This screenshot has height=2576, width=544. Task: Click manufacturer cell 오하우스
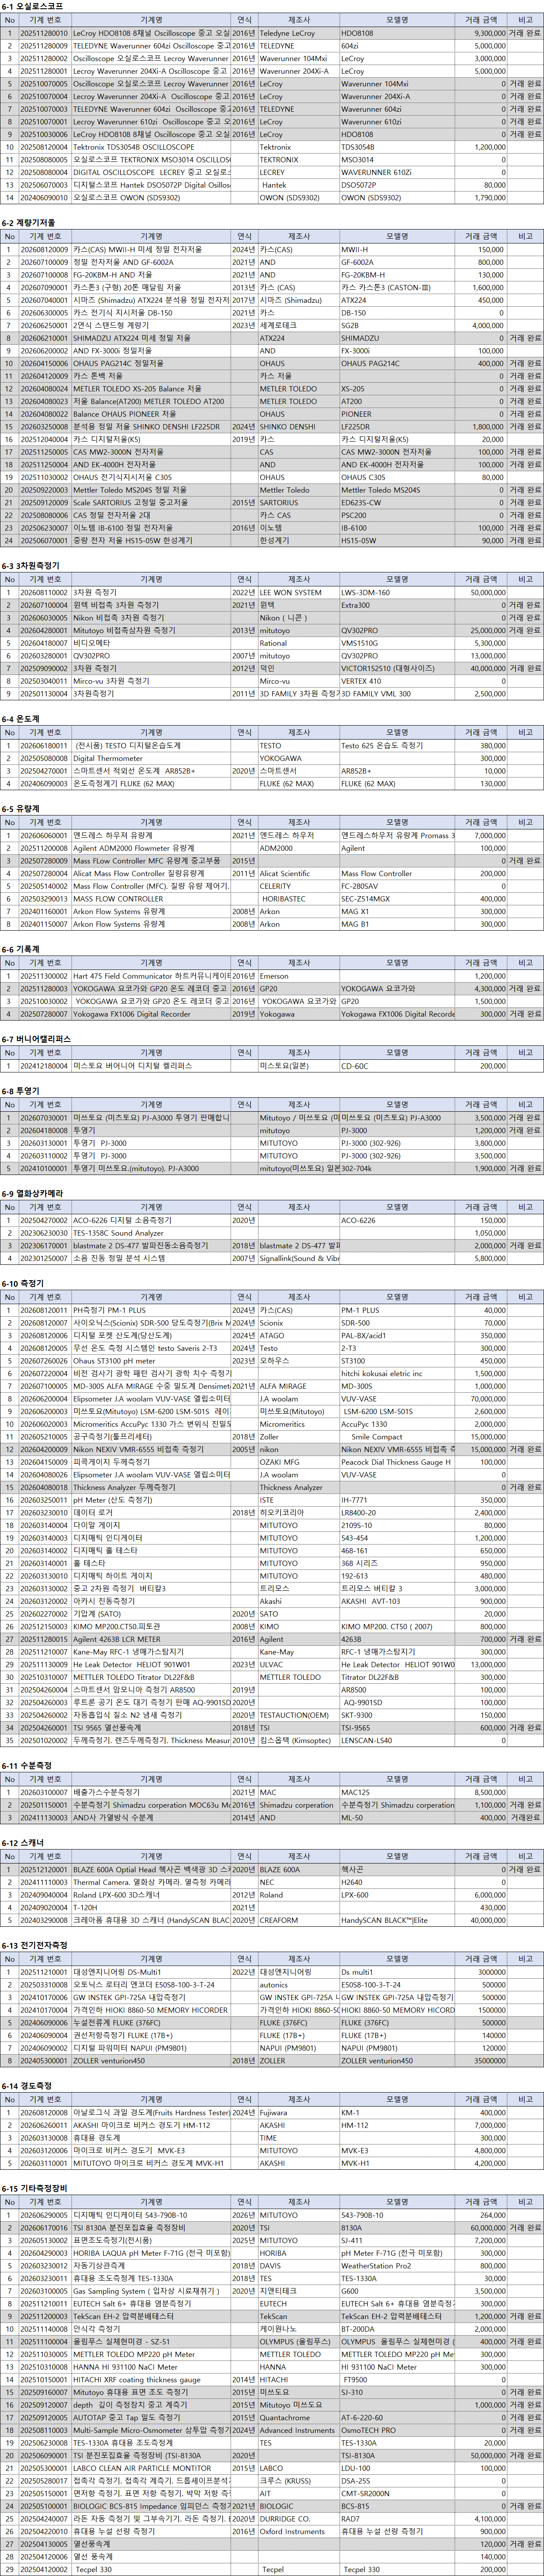pos(299,1361)
